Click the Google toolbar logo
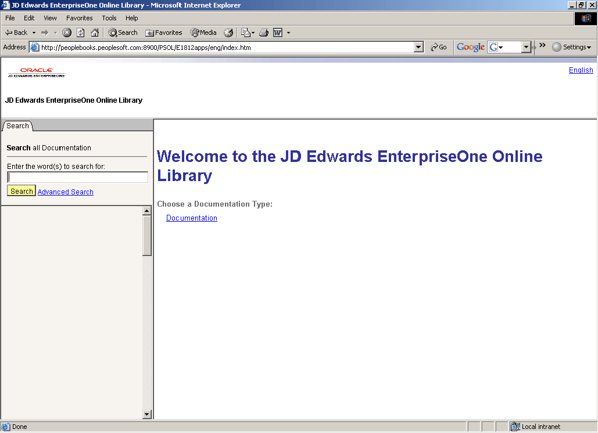The image size is (598, 433). (471, 47)
